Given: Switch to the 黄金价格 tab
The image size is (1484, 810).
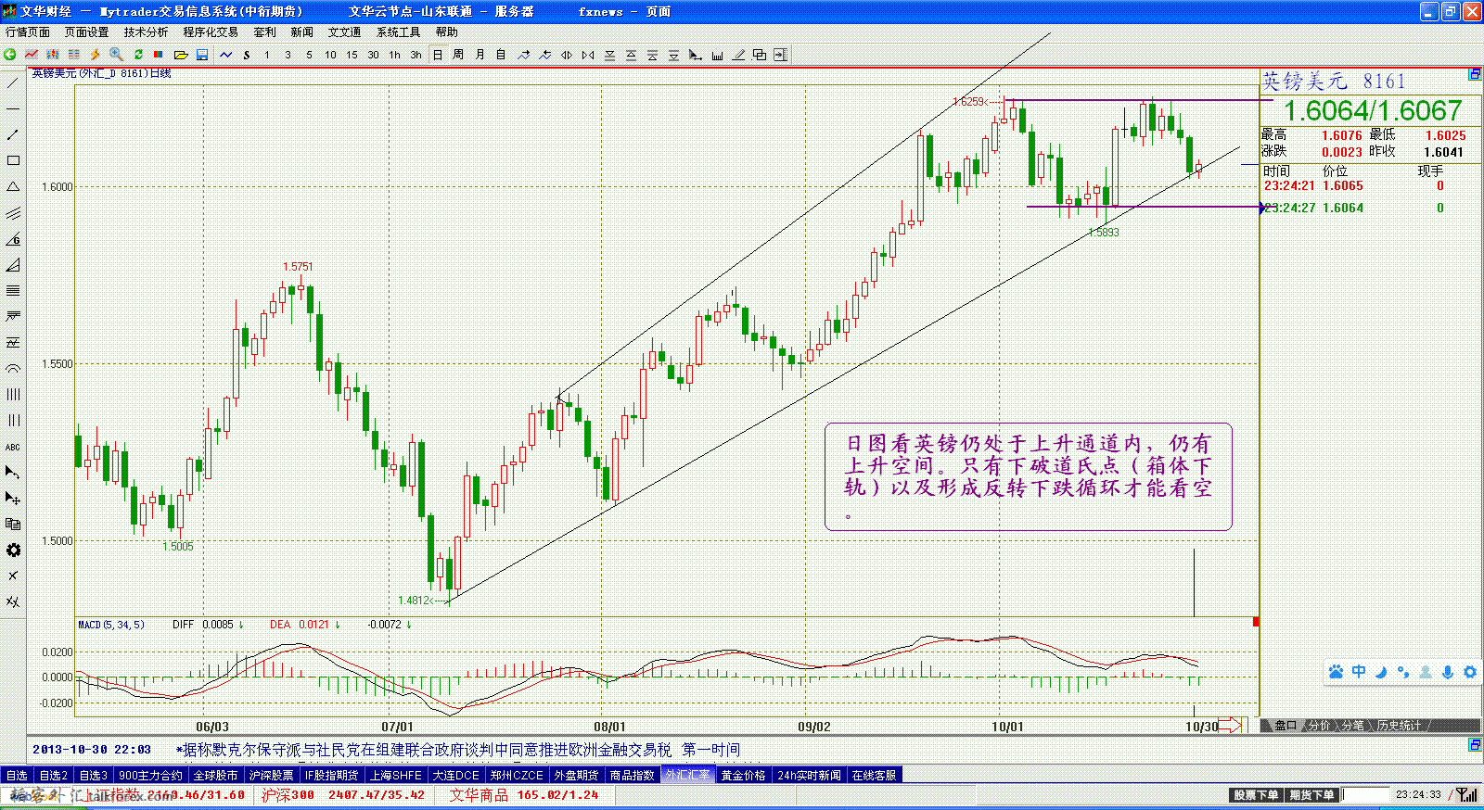Looking at the screenshot, I should pyautogui.click(x=744, y=775).
